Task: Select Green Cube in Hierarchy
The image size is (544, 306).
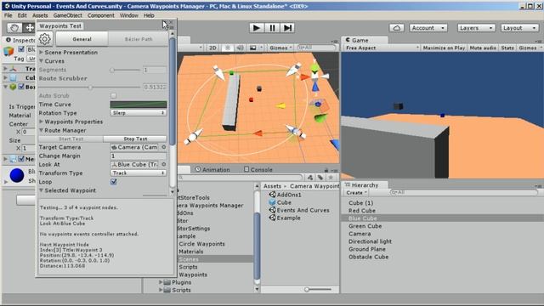Action: point(365,226)
